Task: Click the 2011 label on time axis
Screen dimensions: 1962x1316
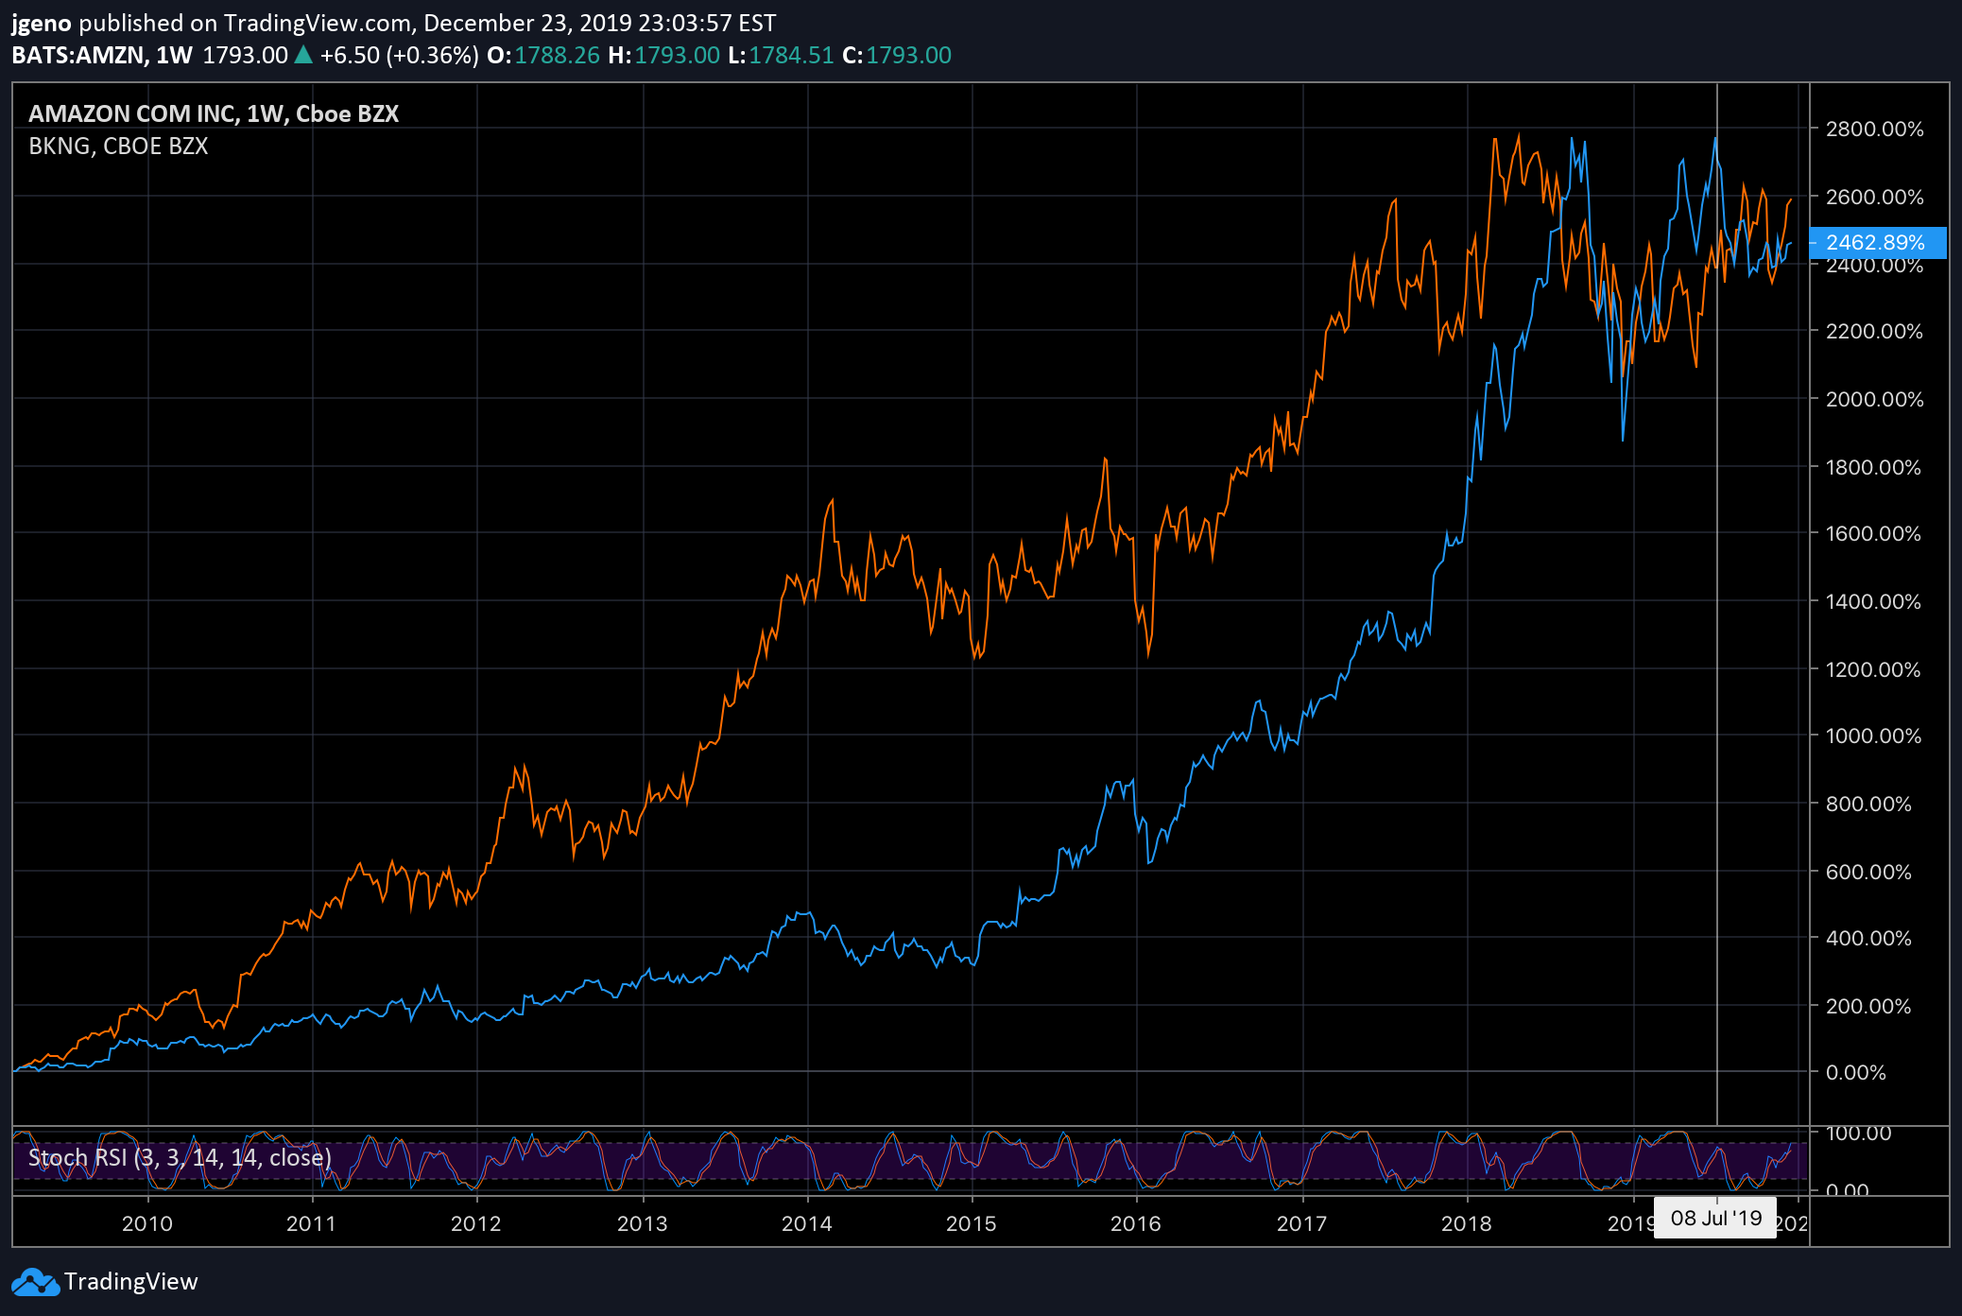Action: 312,1224
